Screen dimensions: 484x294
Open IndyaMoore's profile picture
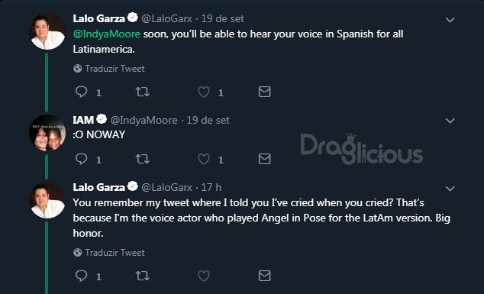[x=47, y=133]
